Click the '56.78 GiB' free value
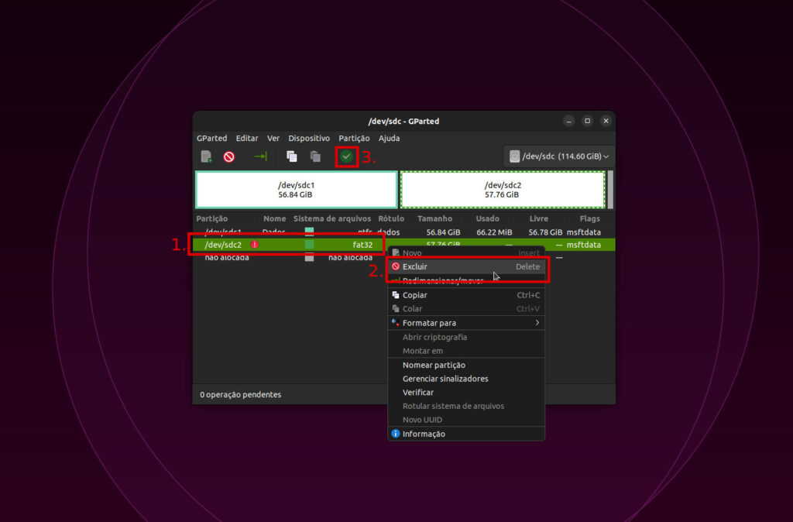 click(x=545, y=232)
